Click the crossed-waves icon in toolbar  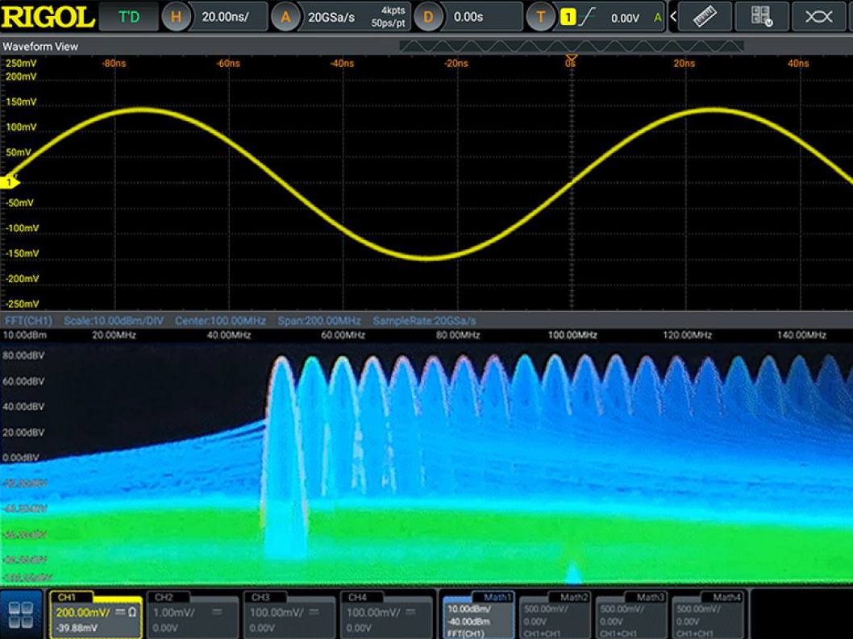tap(818, 17)
